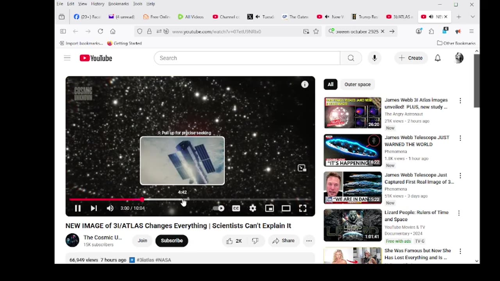Open options for She Was Famous video

(460, 251)
